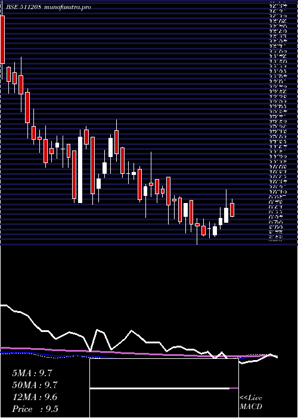Click the Price : 9.5 value
298x418 pixels.
click(35, 409)
